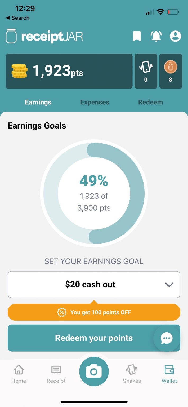188x407 pixels.
Task: Open the bookmark icon in the header
Action: [x=137, y=36]
